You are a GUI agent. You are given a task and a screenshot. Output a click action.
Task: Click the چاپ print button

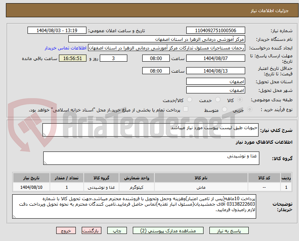pos(117,230)
